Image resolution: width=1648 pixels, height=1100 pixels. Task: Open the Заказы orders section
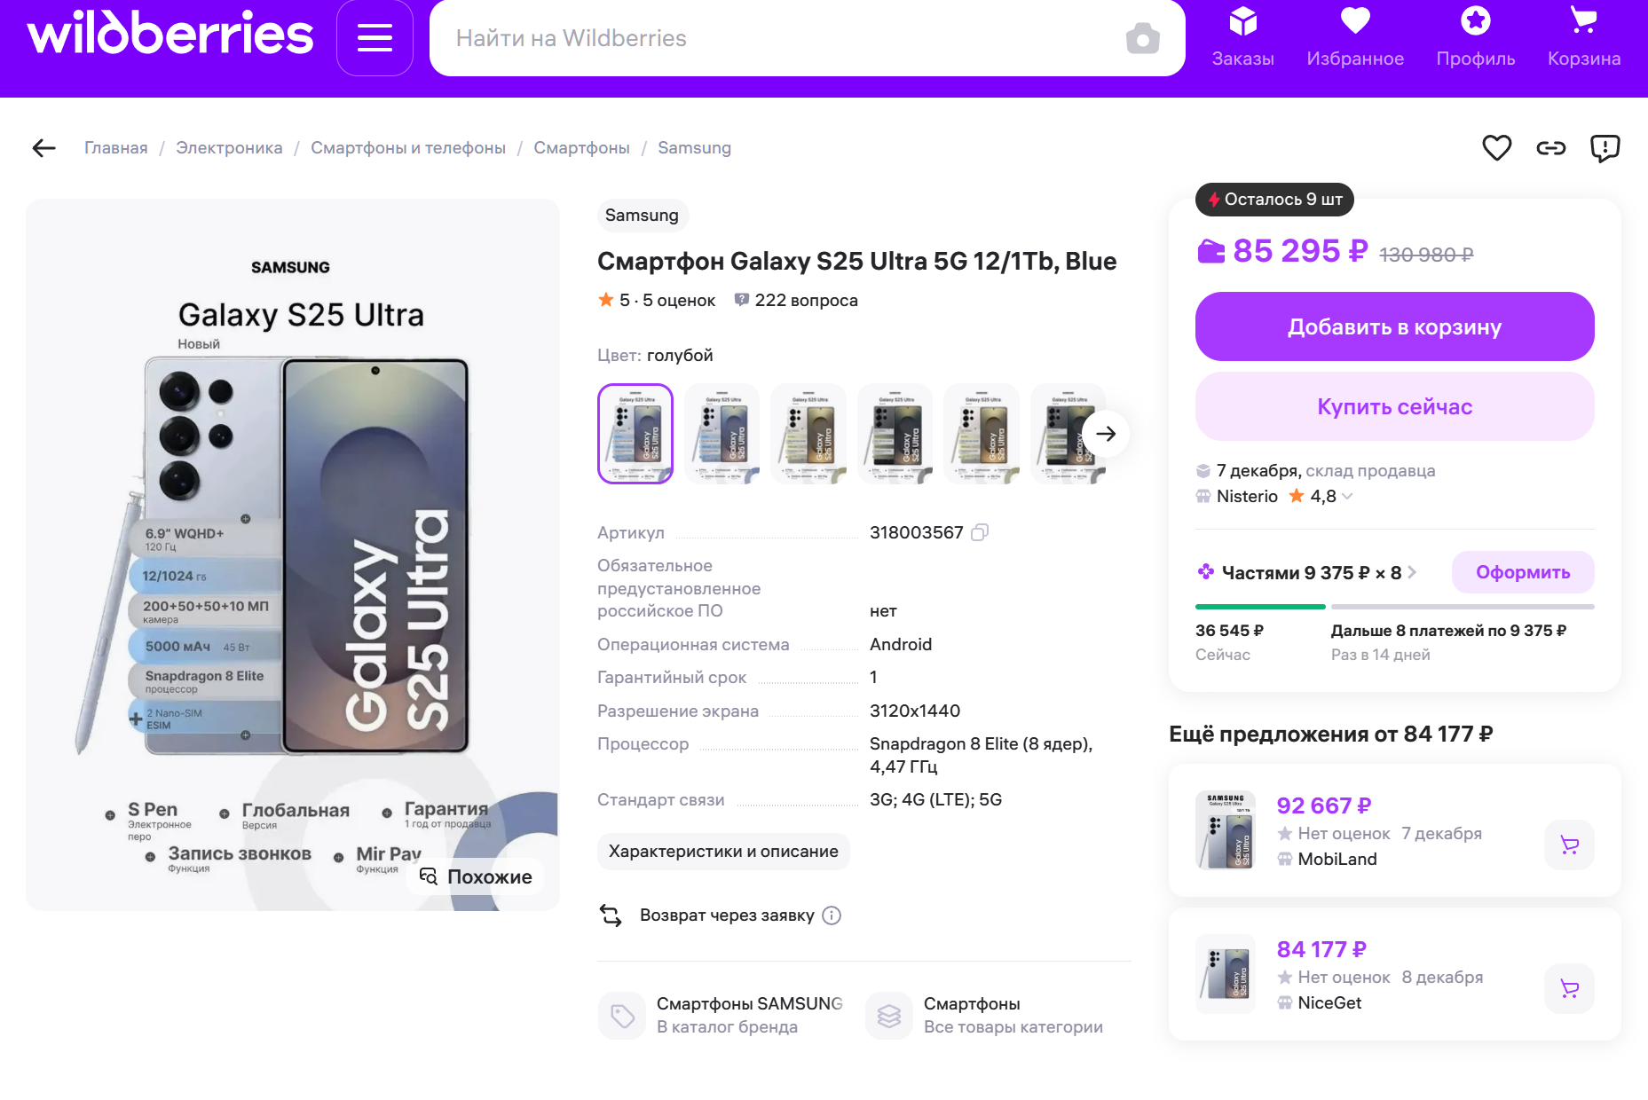point(1242,37)
